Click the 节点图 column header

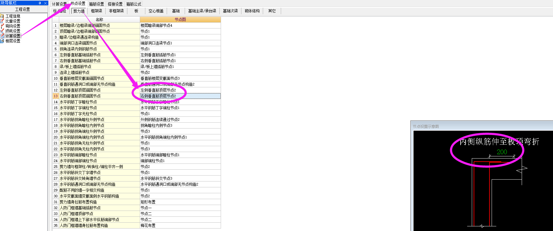click(180, 20)
